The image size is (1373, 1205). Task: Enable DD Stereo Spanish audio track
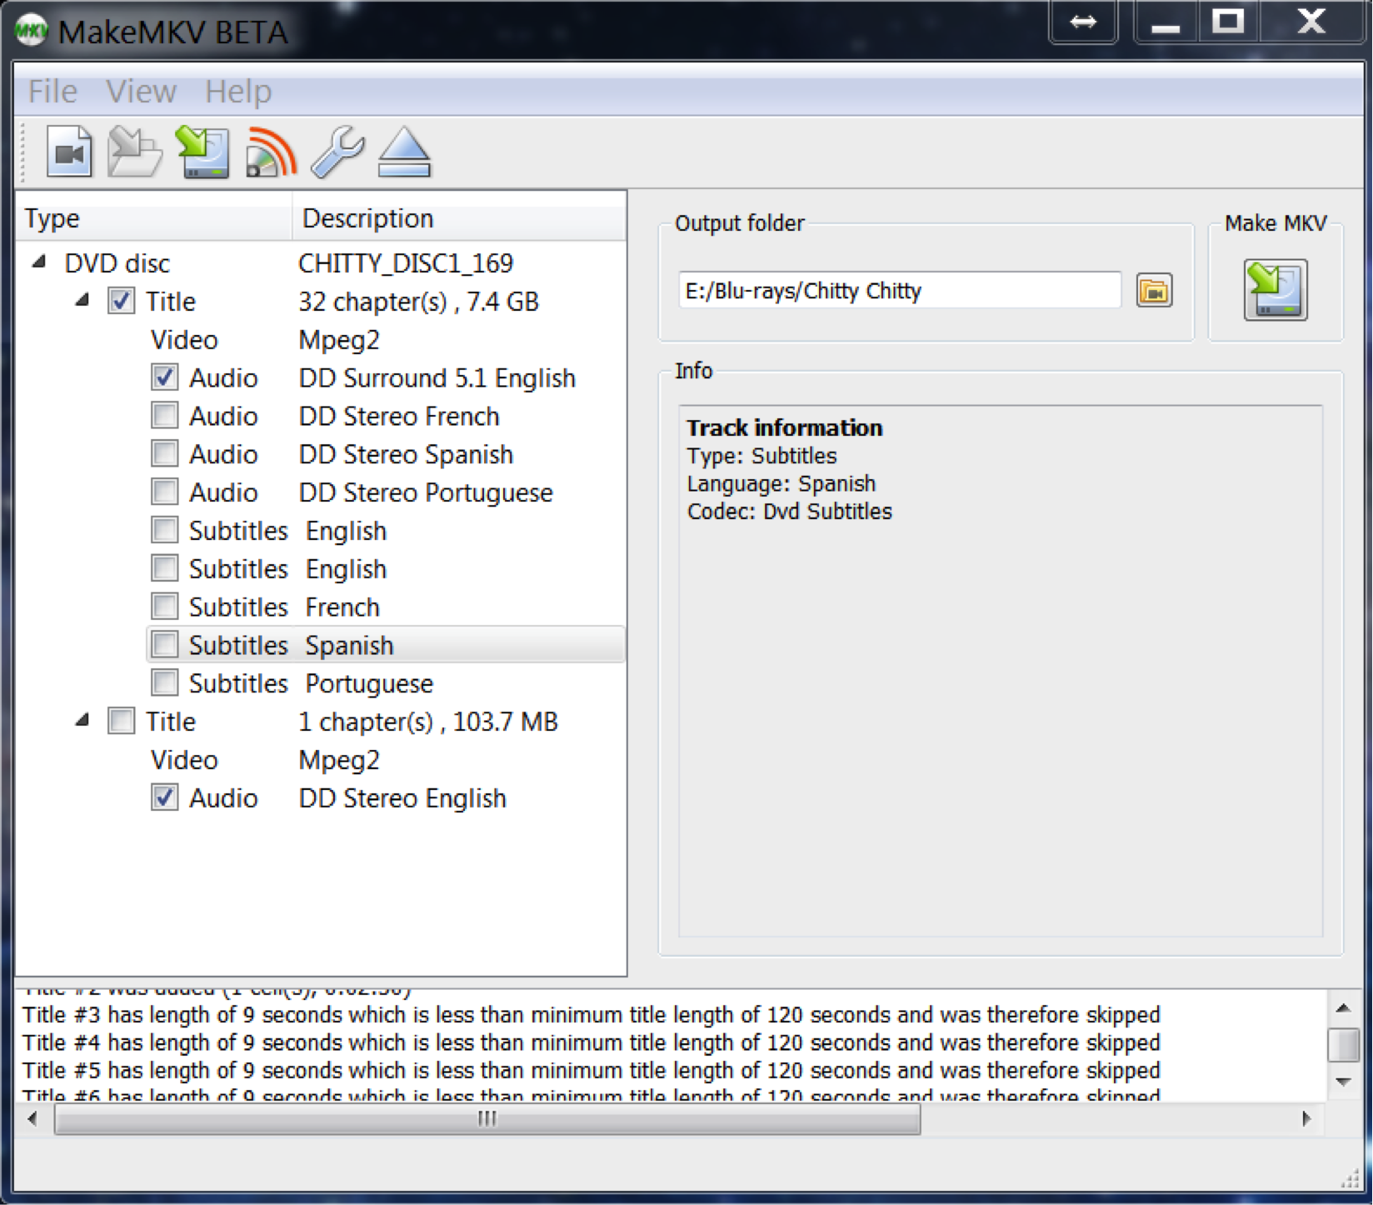(164, 454)
